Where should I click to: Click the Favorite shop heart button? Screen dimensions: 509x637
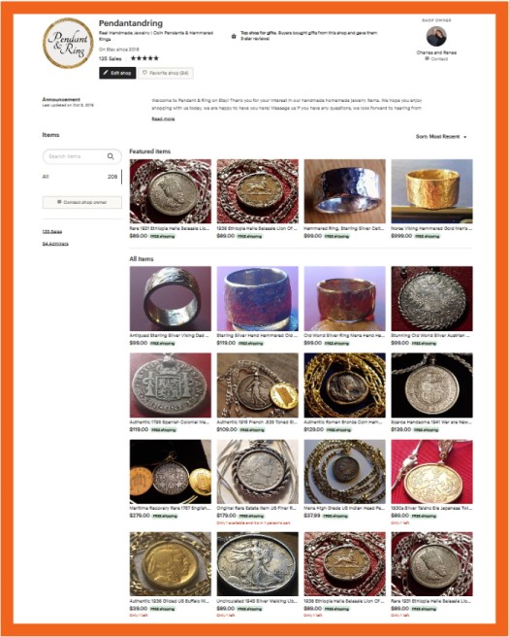pos(166,73)
